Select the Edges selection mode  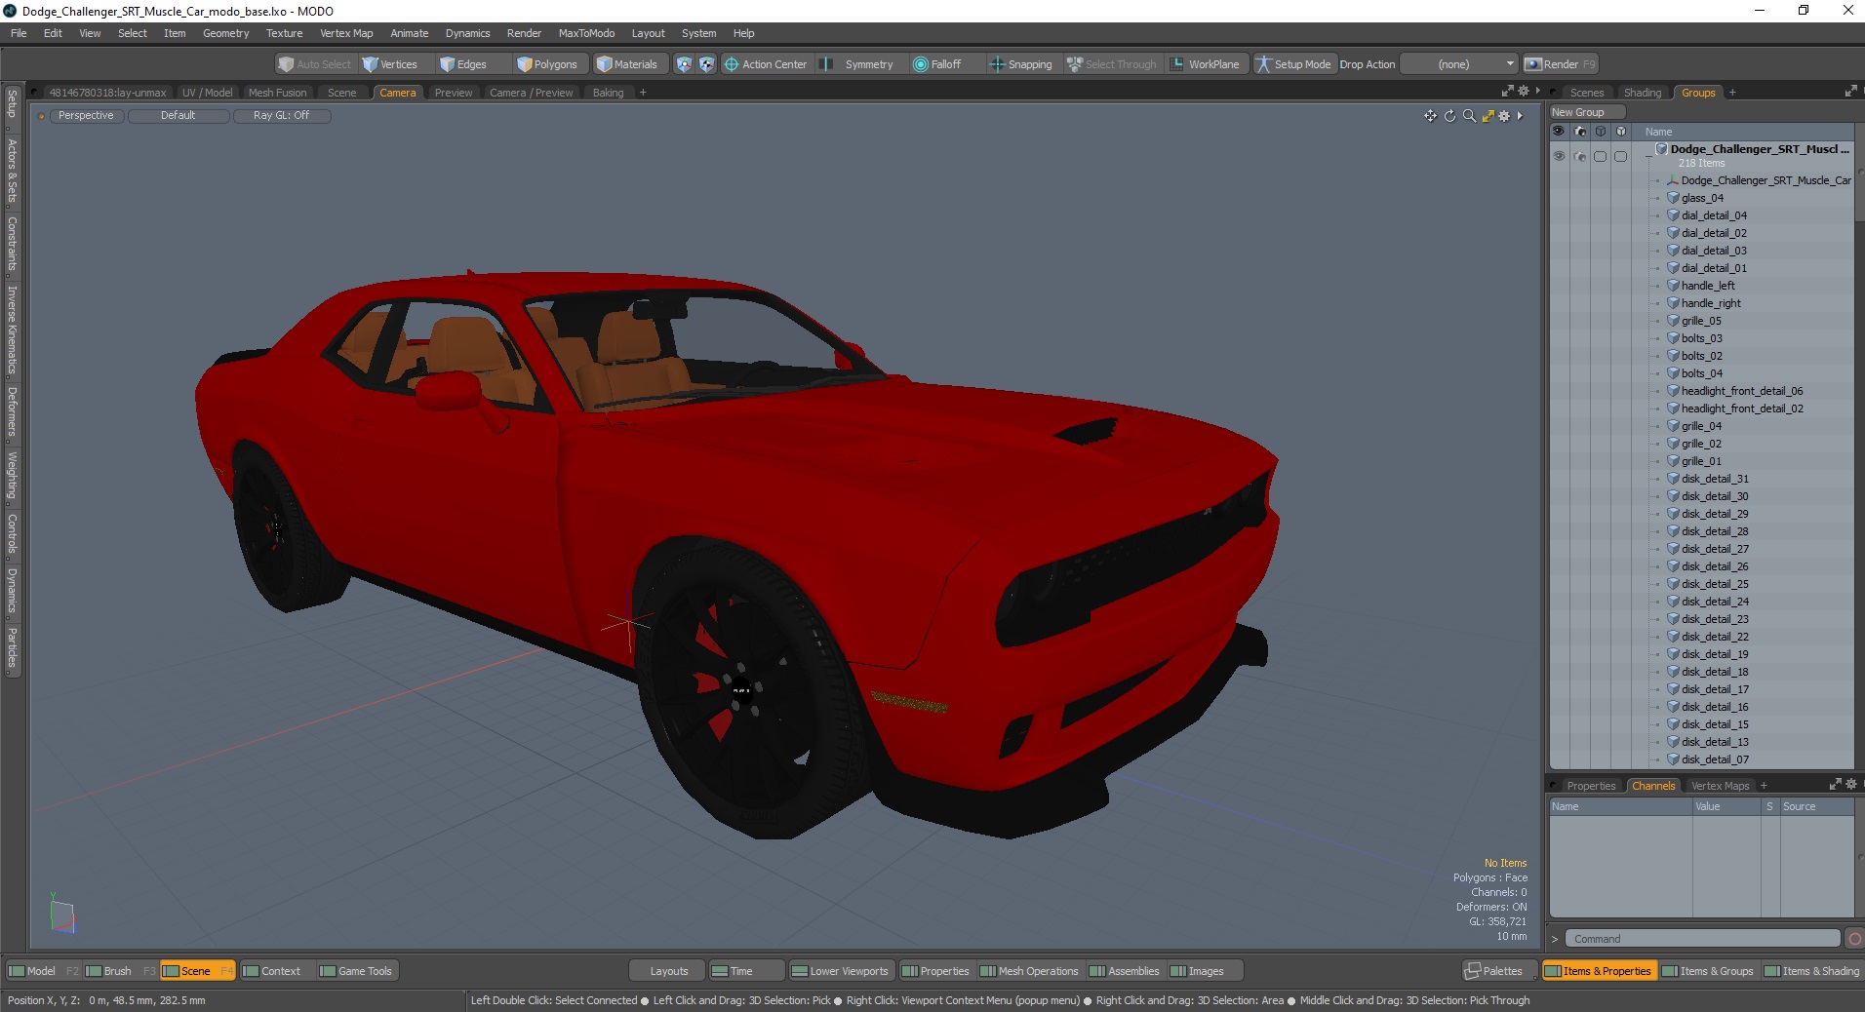[x=463, y=64]
